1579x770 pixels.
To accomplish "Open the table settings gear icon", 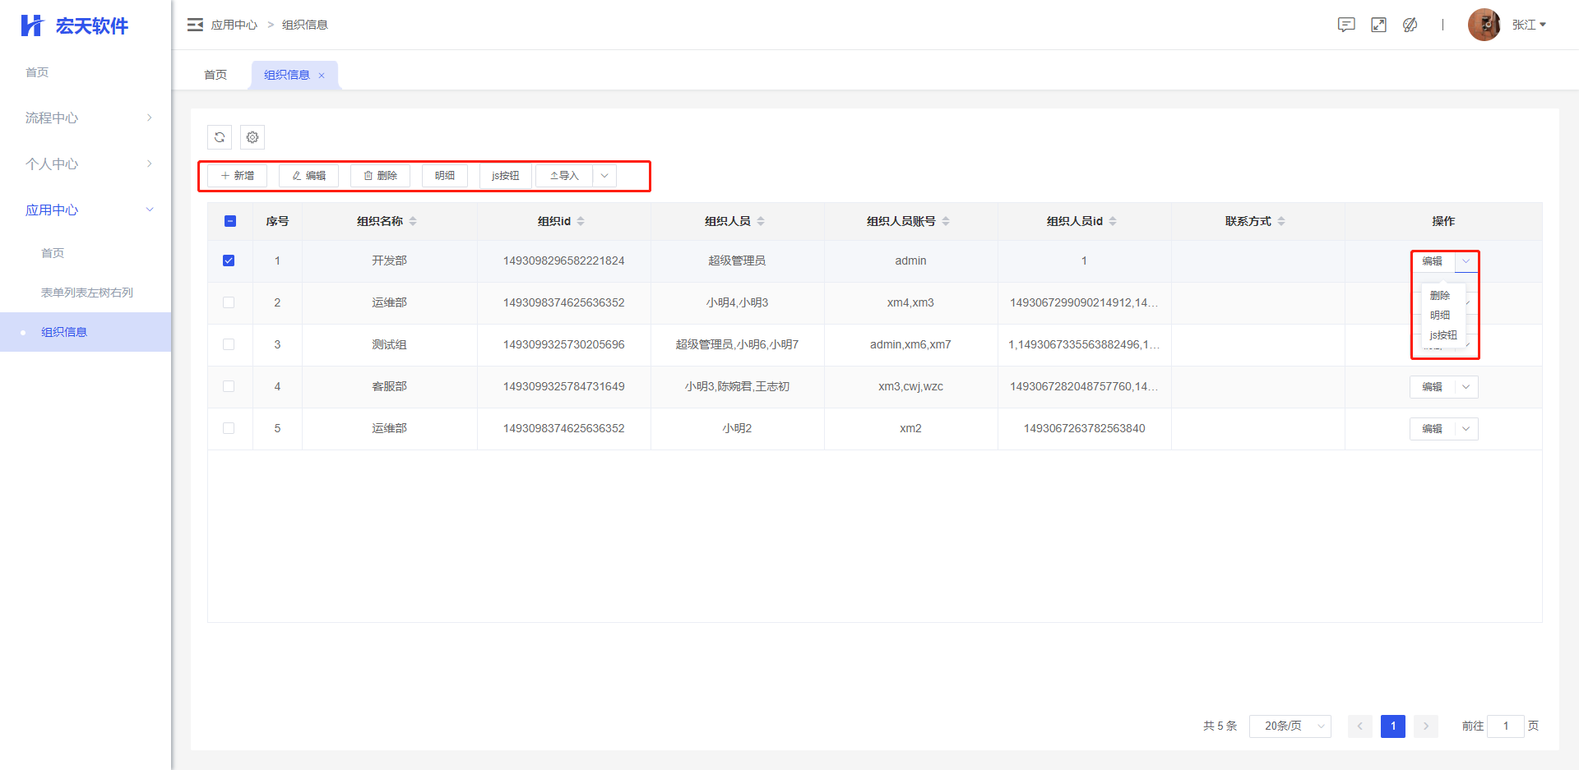I will point(252,137).
